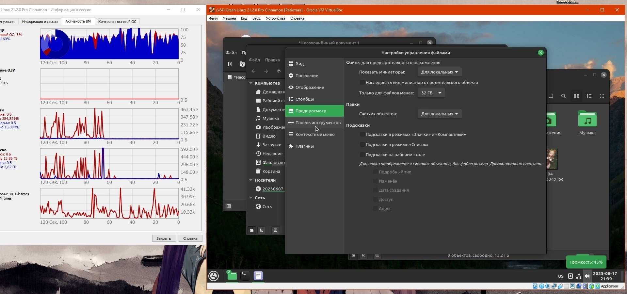Open Недавние recent files in sidebar
This screenshot has height=294, width=627.
tap(269, 154)
